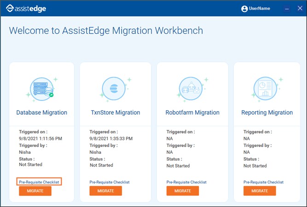Click the Robotfarm Migration title
The image size is (307, 207).
[x=192, y=112]
